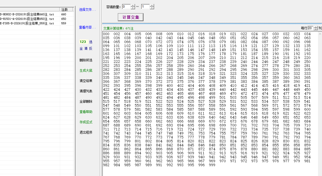Click 选 beside the 123 label
Image resolution: width=322 pixels, height=176 pixels.
pyautogui.click(x=91, y=42)
